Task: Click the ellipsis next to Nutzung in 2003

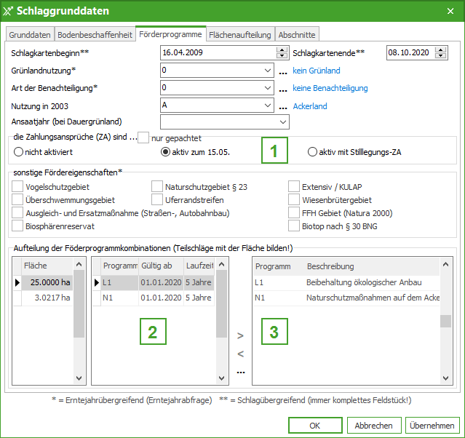Action: (283, 106)
